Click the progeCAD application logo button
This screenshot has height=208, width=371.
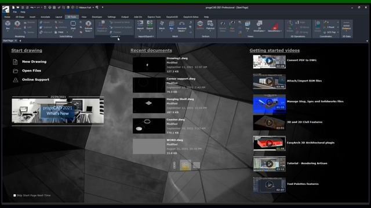click(6, 9)
